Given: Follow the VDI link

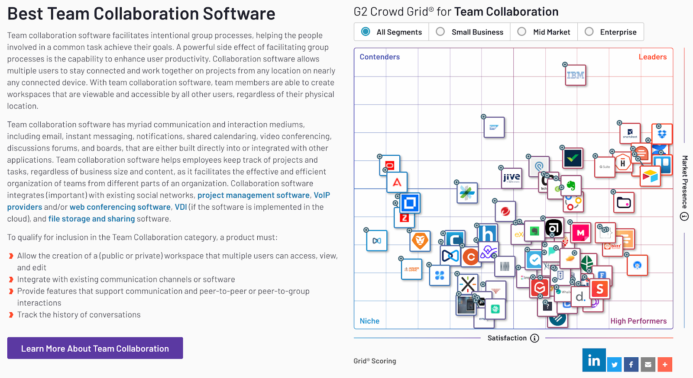Looking at the screenshot, I should coord(181,207).
